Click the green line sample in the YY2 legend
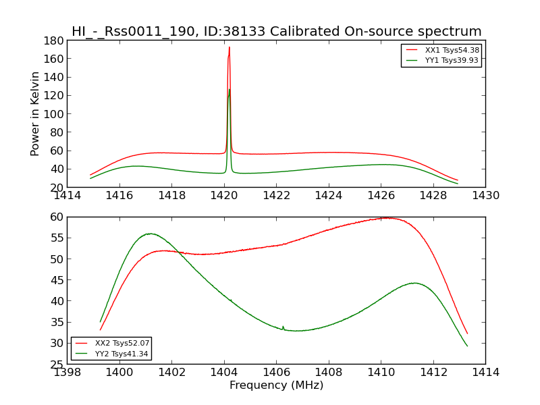The height and width of the screenshot is (405, 540). [x=81, y=354]
